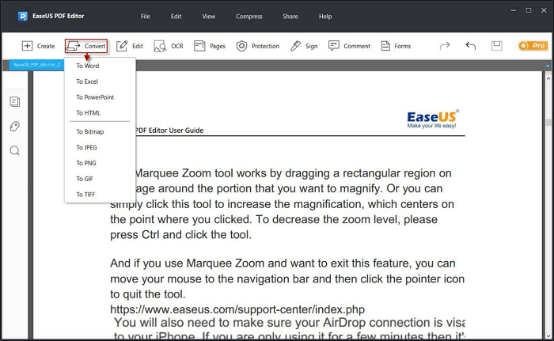Open the View menu
This screenshot has width=554, height=341.
[x=209, y=17]
